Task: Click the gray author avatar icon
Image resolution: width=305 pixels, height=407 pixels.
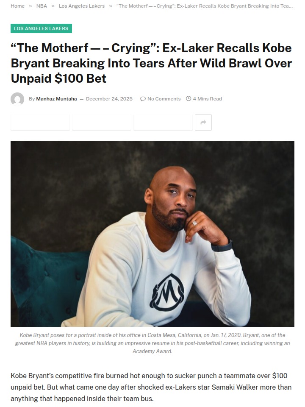Action: [x=17, y=99]
